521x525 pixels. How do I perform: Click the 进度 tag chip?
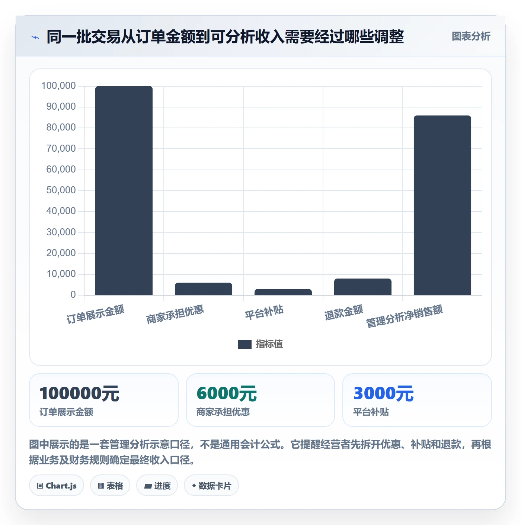[157, 486]
